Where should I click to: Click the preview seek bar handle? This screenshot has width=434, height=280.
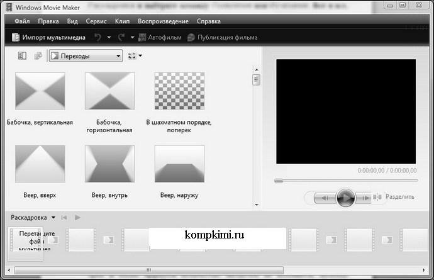279,181
